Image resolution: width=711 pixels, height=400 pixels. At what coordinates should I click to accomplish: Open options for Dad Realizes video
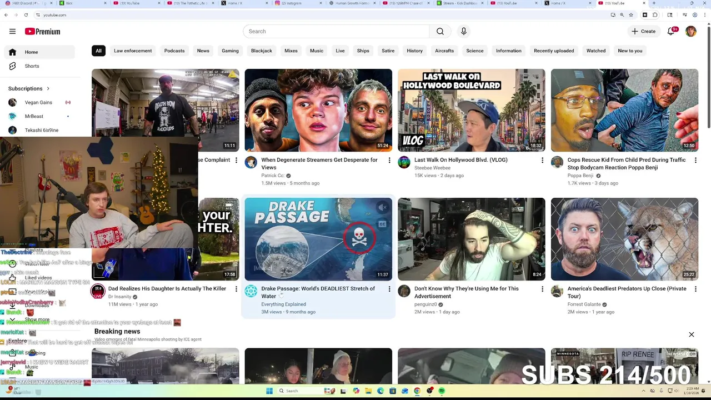coord(236,289)
